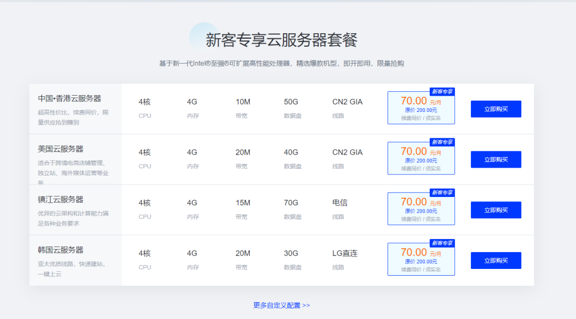This screenshot has width=576, height=319.
Task: Choose the 韩国云服务器 title
Action: click(x=61, y=250)
